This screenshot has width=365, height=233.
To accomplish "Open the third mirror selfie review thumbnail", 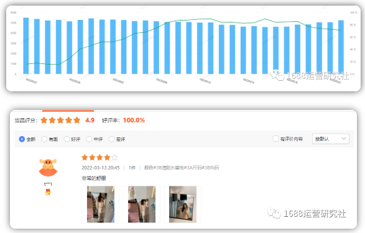I will coord(183,204).
